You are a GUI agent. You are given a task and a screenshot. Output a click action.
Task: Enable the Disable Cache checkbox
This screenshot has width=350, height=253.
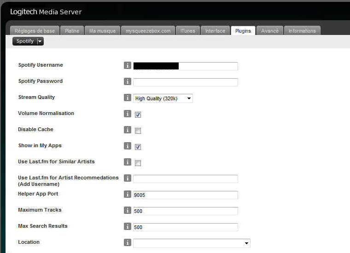coord(138,131)
